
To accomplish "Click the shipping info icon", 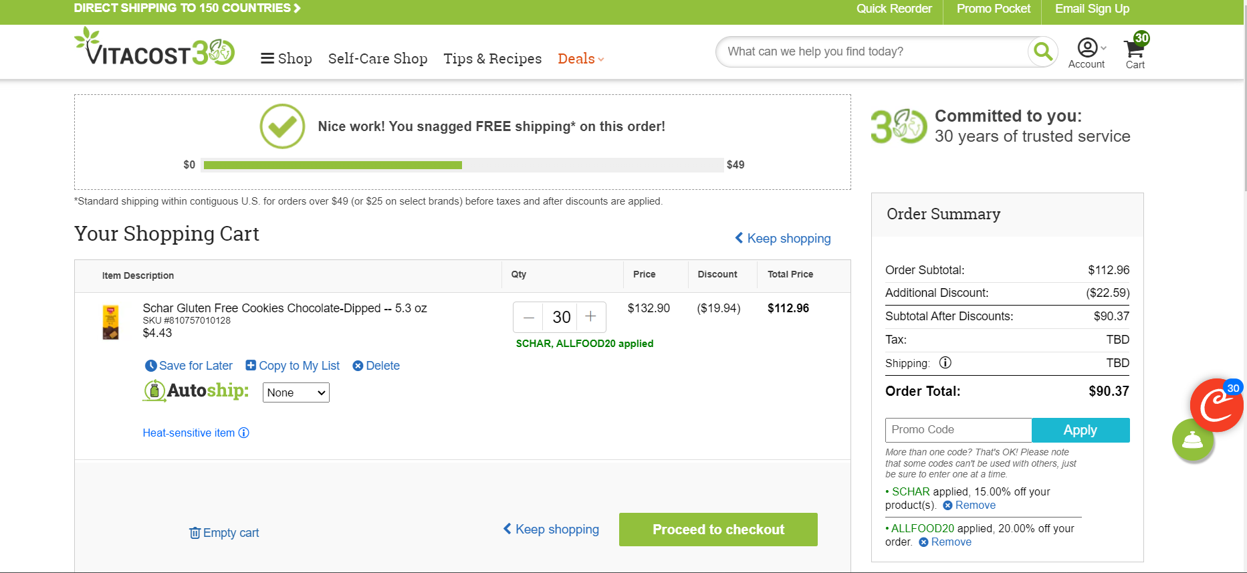I will 945,362.
